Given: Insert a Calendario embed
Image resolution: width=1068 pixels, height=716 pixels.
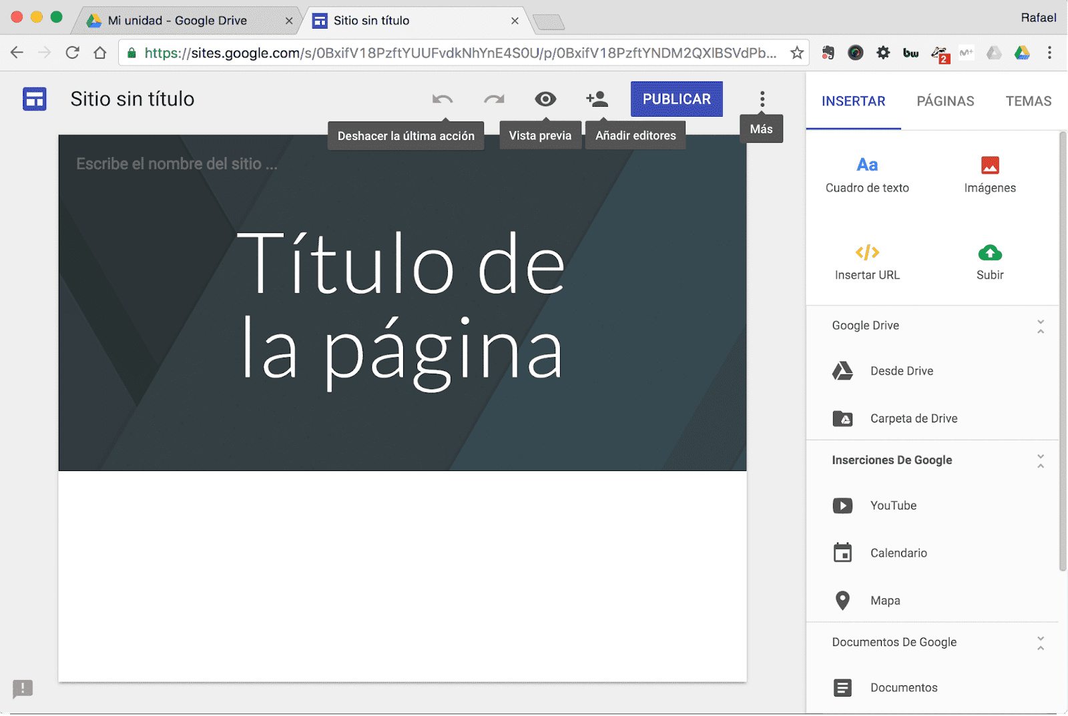Looking at the screenshot, I should click(898, 553).
